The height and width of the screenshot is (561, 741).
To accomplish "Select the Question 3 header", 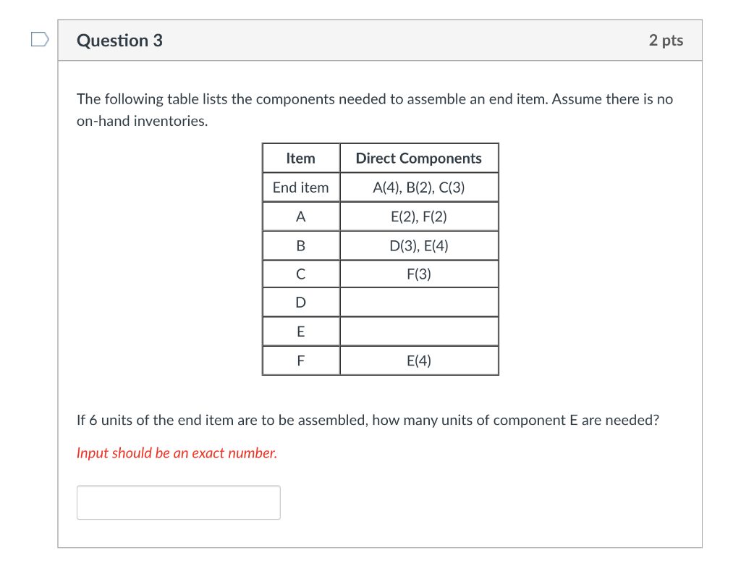I will click(119, 41).
